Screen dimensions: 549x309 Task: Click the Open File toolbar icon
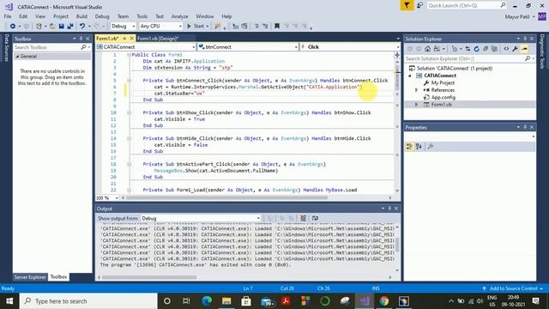click(x=52, y=27)
